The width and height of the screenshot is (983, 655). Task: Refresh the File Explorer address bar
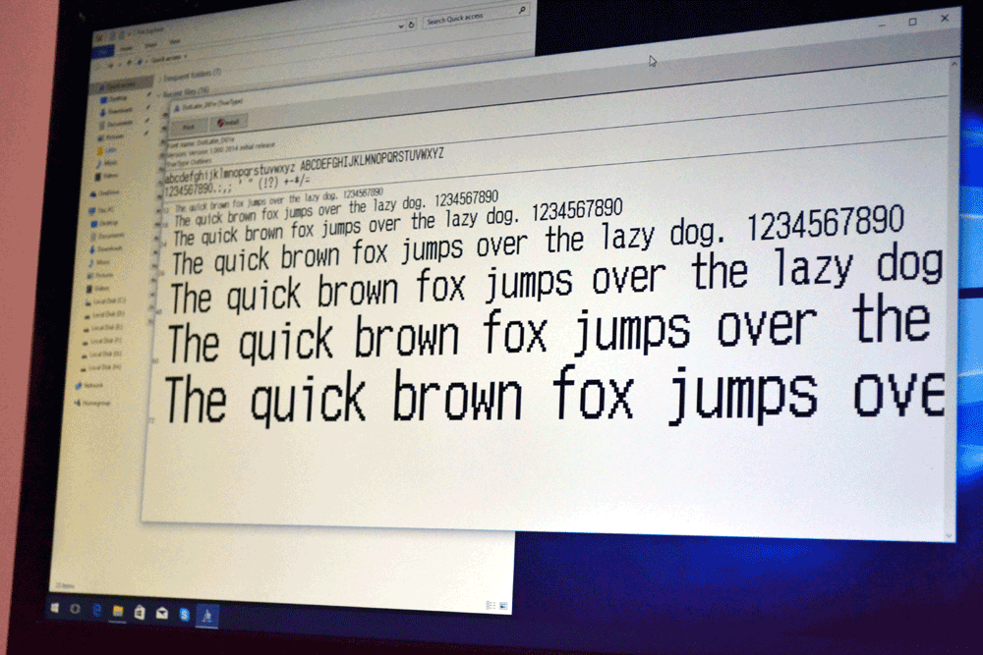412,25
